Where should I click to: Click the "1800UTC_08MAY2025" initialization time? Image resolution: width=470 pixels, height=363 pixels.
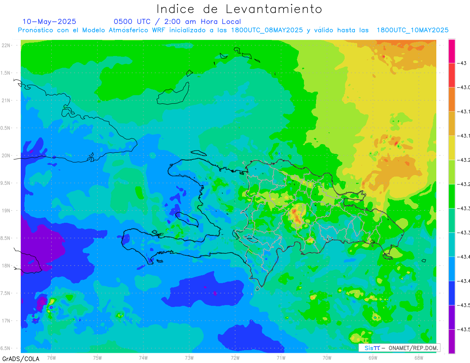267,30
